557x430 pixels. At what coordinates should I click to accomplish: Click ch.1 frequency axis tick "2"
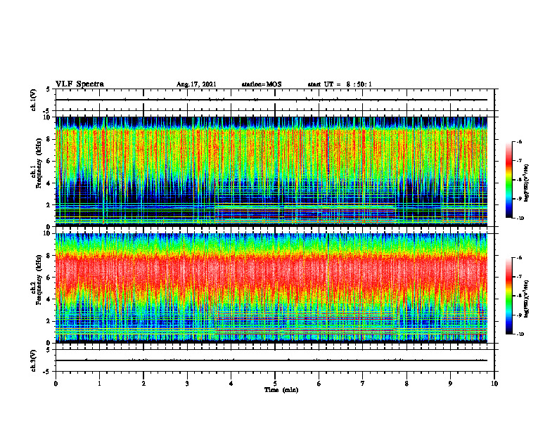pyautogui.click(x=49, y=205)
